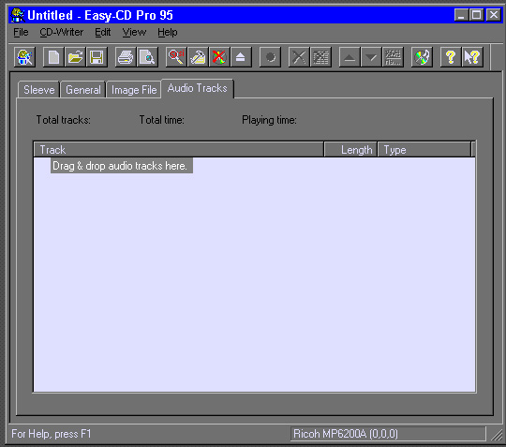Open the View menu

click(x=134, y=32)
